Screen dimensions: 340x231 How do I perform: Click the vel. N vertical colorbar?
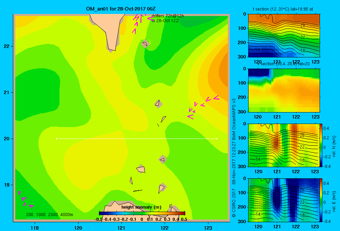(x=321, y=145)
